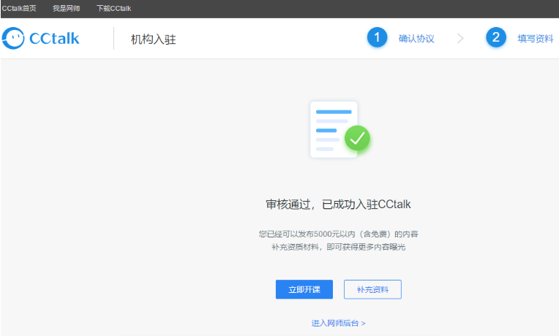Image resolution: width=559 pixels, height=336 pixels.
Task: Click the CCtalk smiley face logo icon
Action: point(13,38)
